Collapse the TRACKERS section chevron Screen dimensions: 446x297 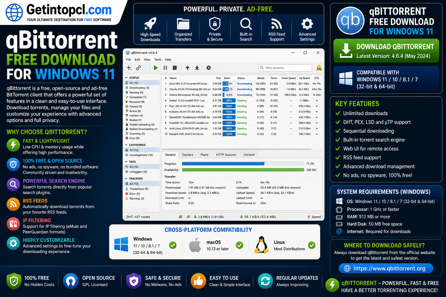click(x=126, y=179)
